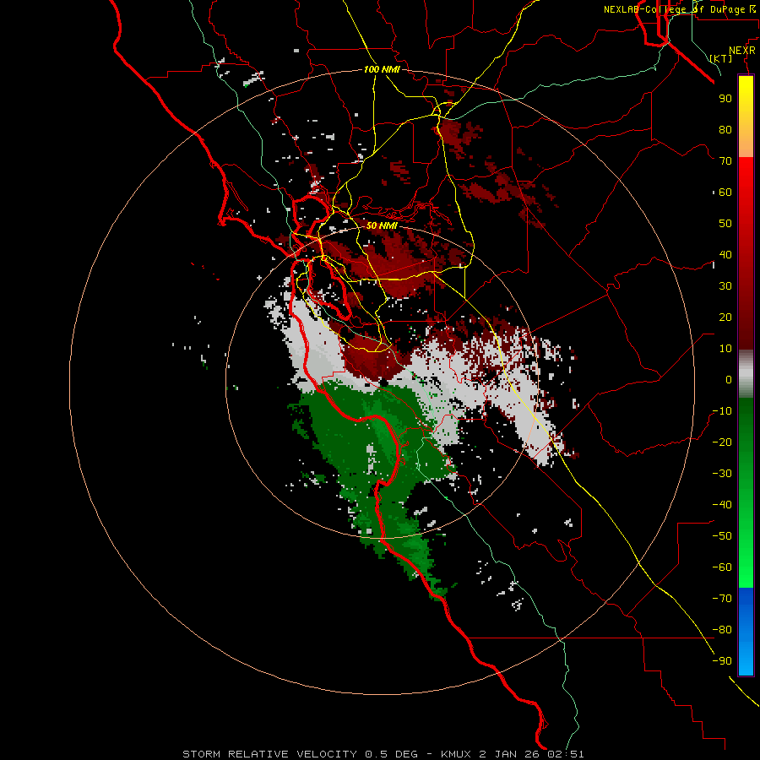Click the 100 NMI range ring label

[x=382, y=69]
